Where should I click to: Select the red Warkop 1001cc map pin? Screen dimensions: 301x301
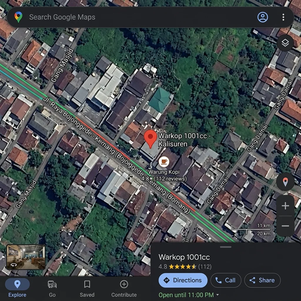(150, 139)
